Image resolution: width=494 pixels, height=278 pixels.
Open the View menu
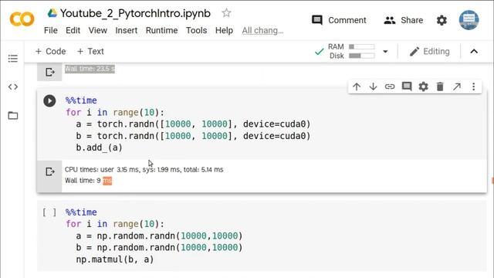pyautogui.click(x=98, y=30)
